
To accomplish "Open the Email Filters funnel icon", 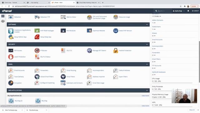I will pyautogui.click(x=63, y=77).
